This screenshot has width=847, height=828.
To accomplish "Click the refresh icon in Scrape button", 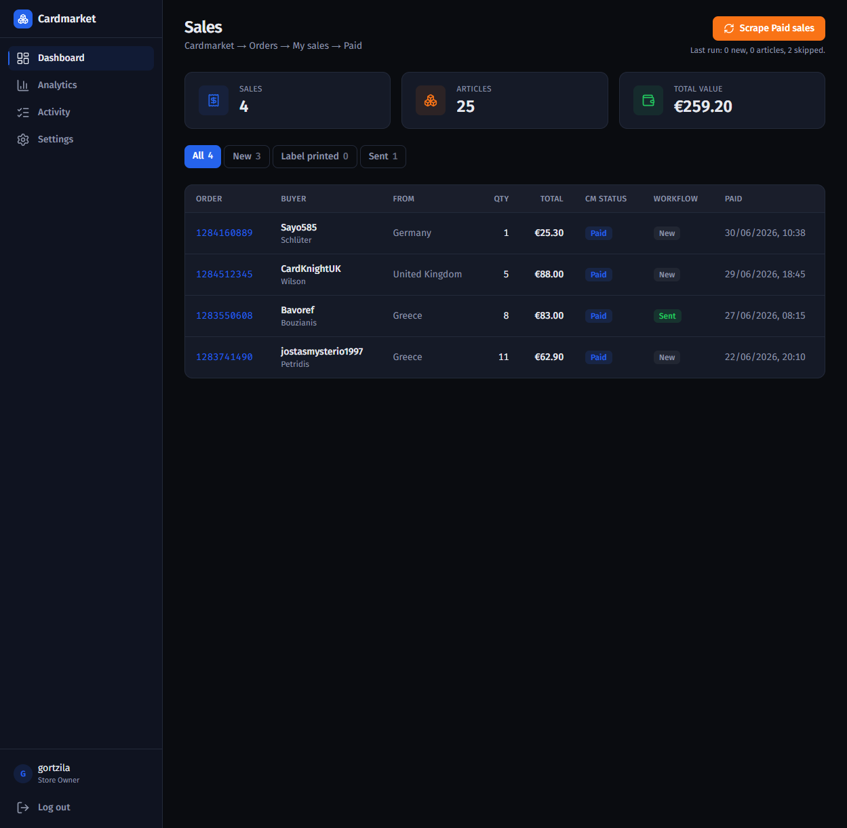I will [729, 28].
